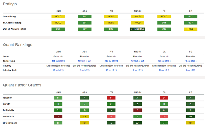
Task: Click PRI Quant Rating HOLD badge
Action: click(111, 16)
